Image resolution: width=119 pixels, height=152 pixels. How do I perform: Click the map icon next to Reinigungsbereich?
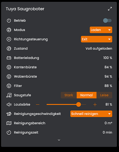pos(9,123)
